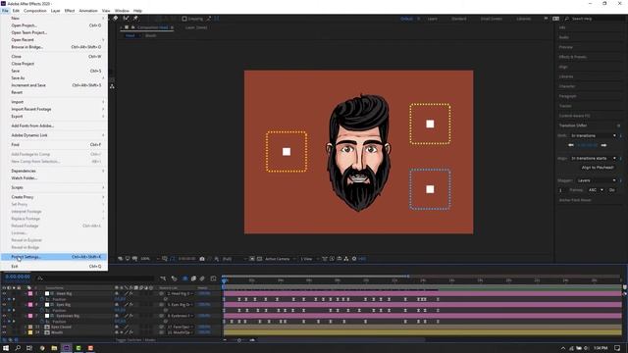Toggle visibility of Head Rig layer
The image size is (628, 353).
[x=4, y=293]
